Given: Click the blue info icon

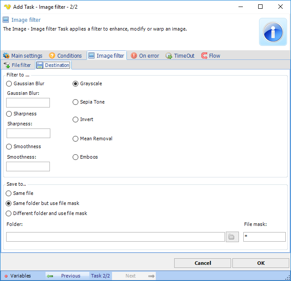Looking at the screenshot, I should coord(273,32).
